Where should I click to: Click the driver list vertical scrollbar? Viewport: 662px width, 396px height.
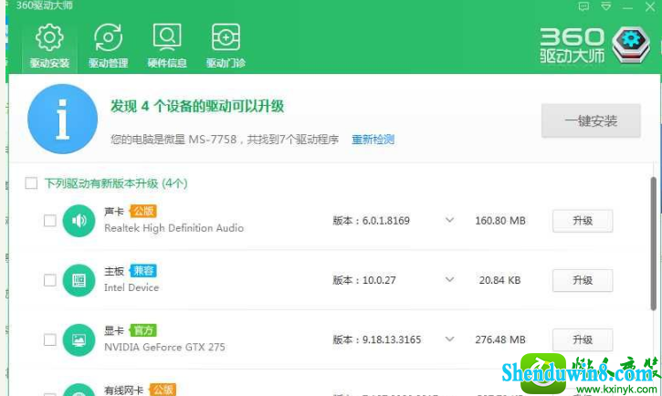point(654,245)
